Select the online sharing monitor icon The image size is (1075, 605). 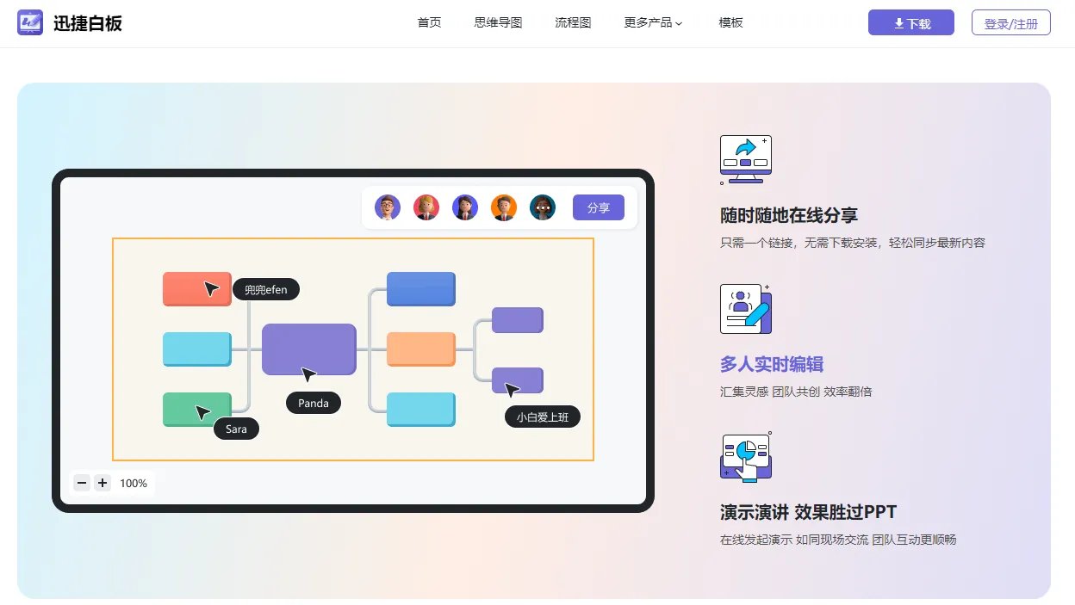(x=745, y=158)
